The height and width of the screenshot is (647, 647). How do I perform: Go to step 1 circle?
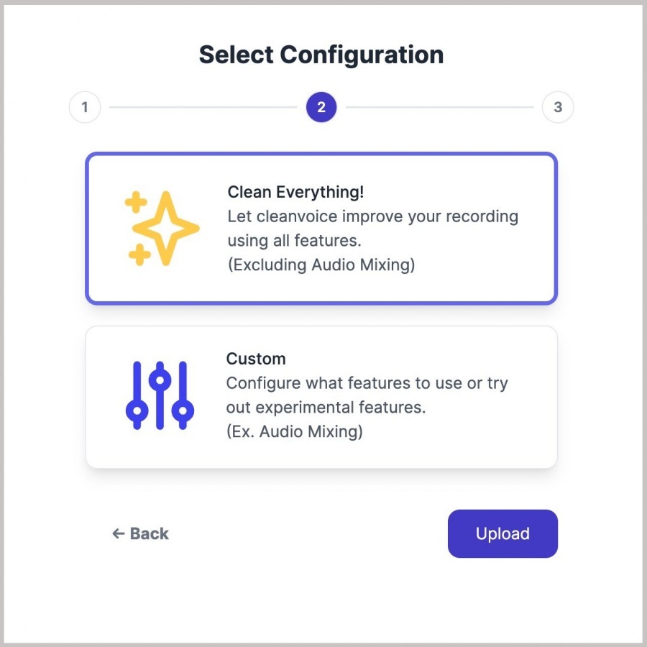click(85, 108)
